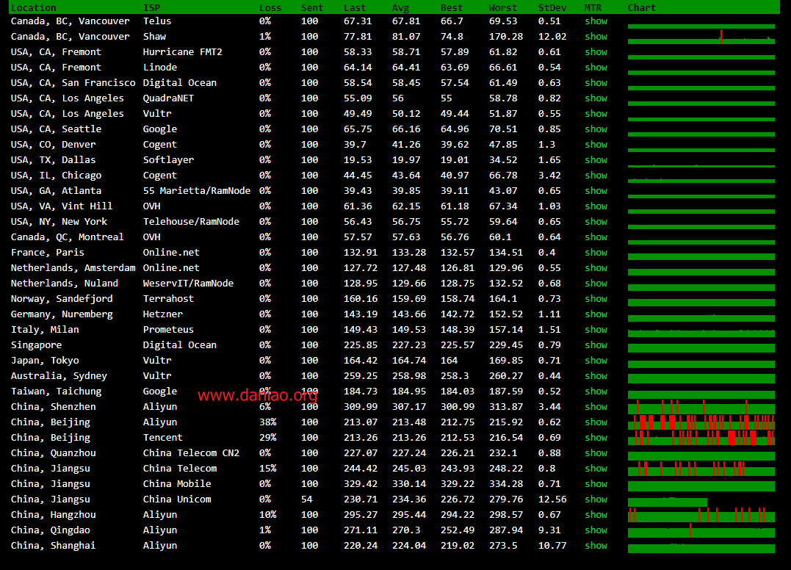Show MTR for San Francisco Digital Ocean

pos(596,83)
